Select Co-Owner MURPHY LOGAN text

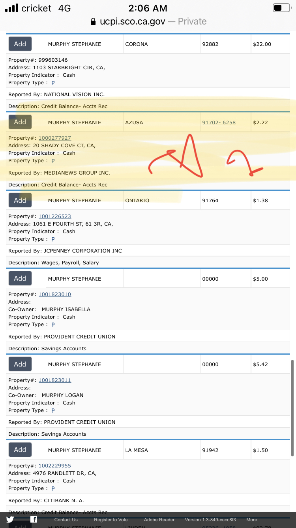[46, 395]
